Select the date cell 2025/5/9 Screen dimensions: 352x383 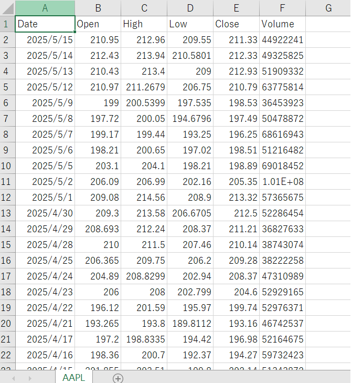pos(45,102)
